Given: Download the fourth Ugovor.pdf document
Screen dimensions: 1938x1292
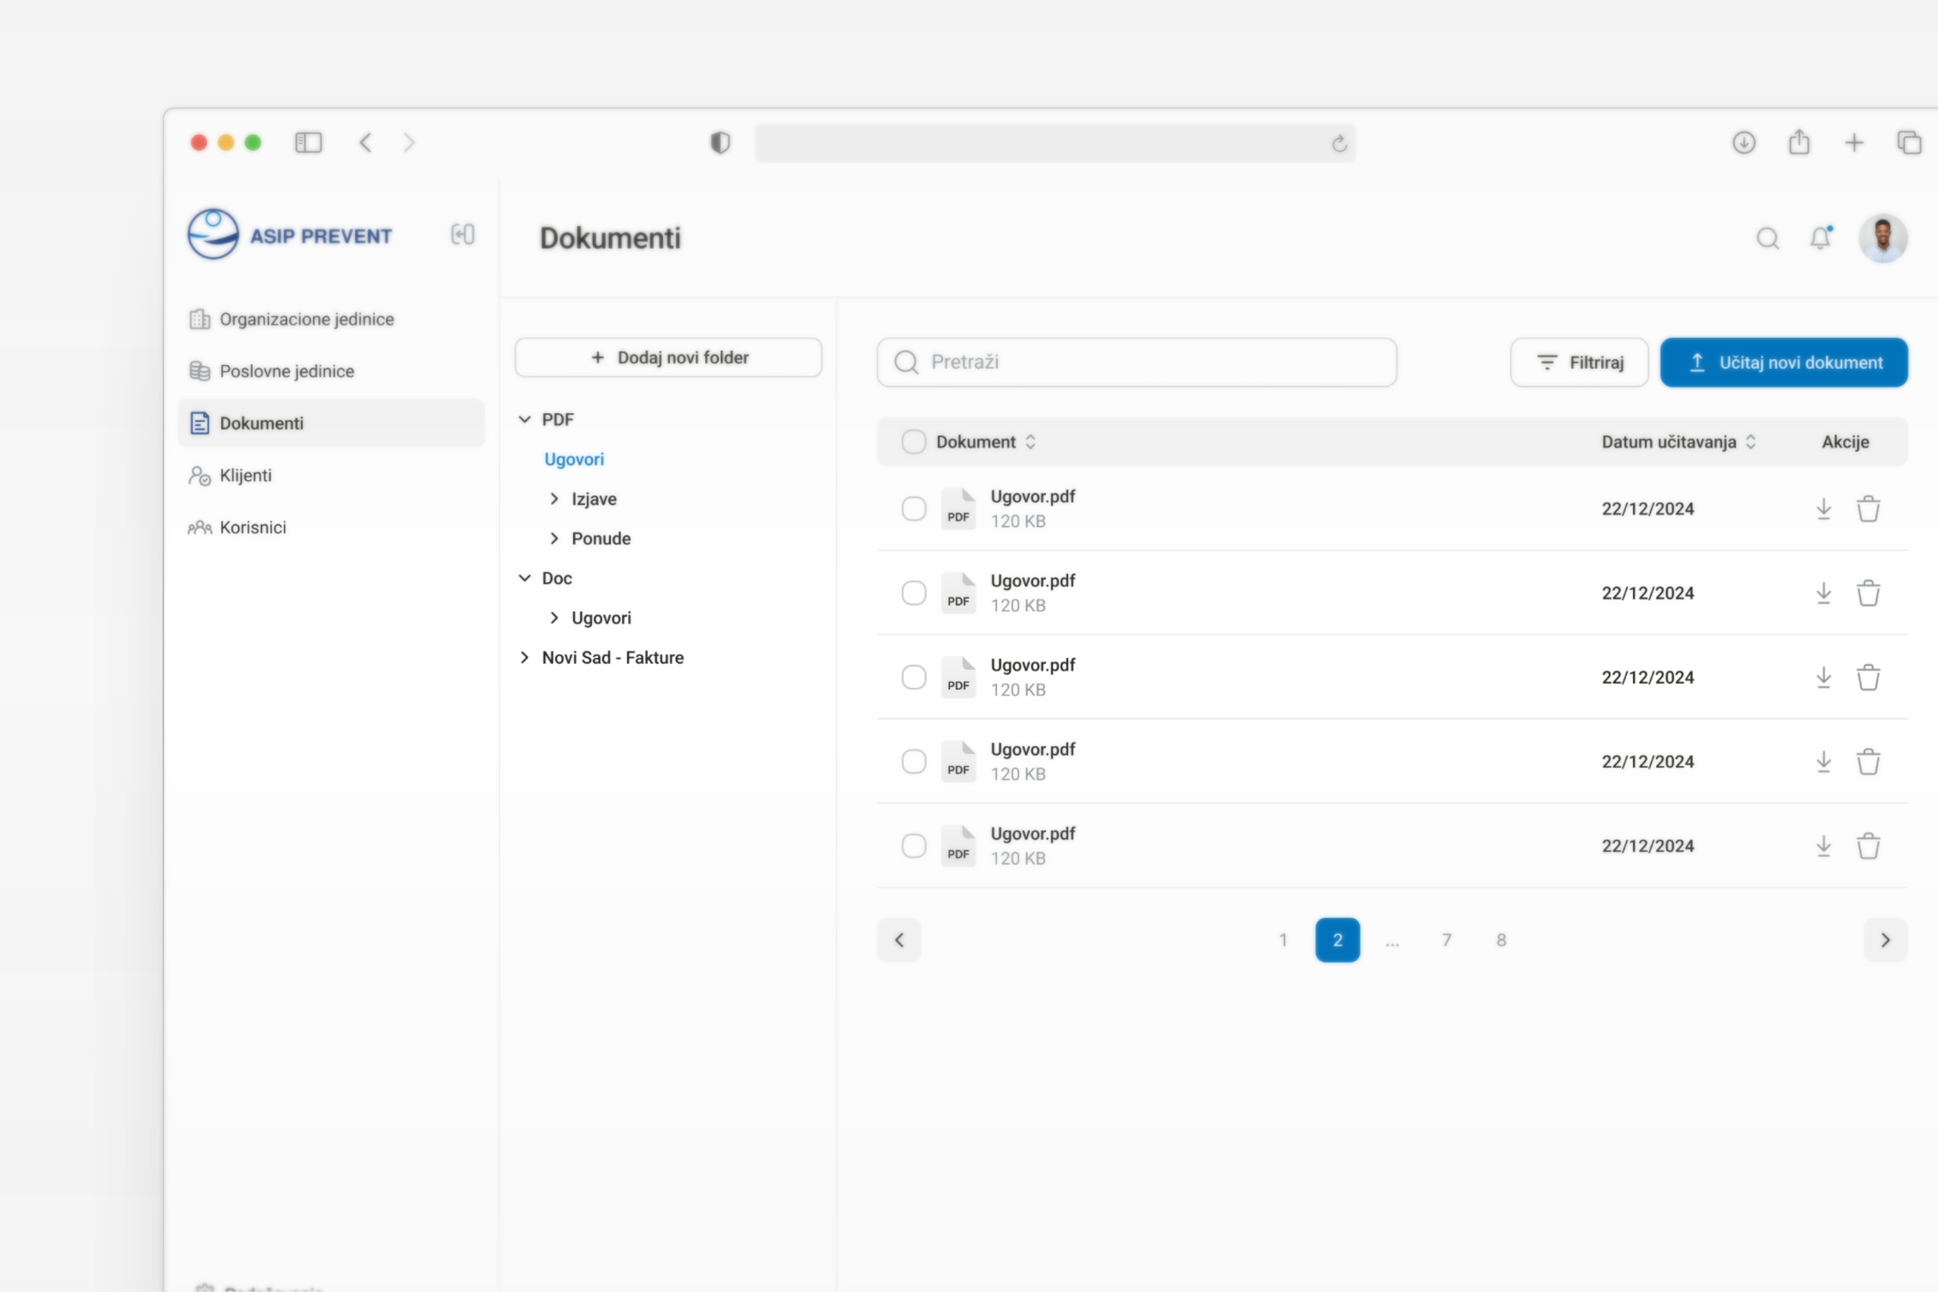Looking at the screenshot, I should pos(1823,762).
